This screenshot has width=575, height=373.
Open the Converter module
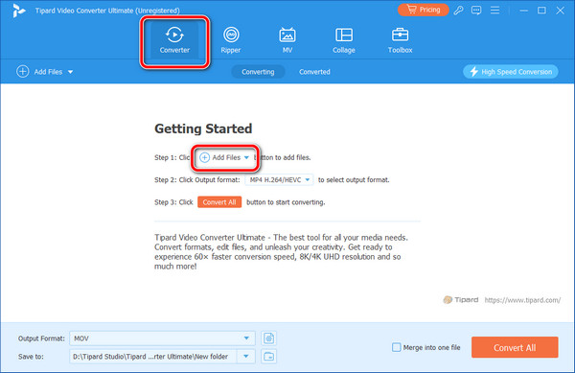(174, 40)
